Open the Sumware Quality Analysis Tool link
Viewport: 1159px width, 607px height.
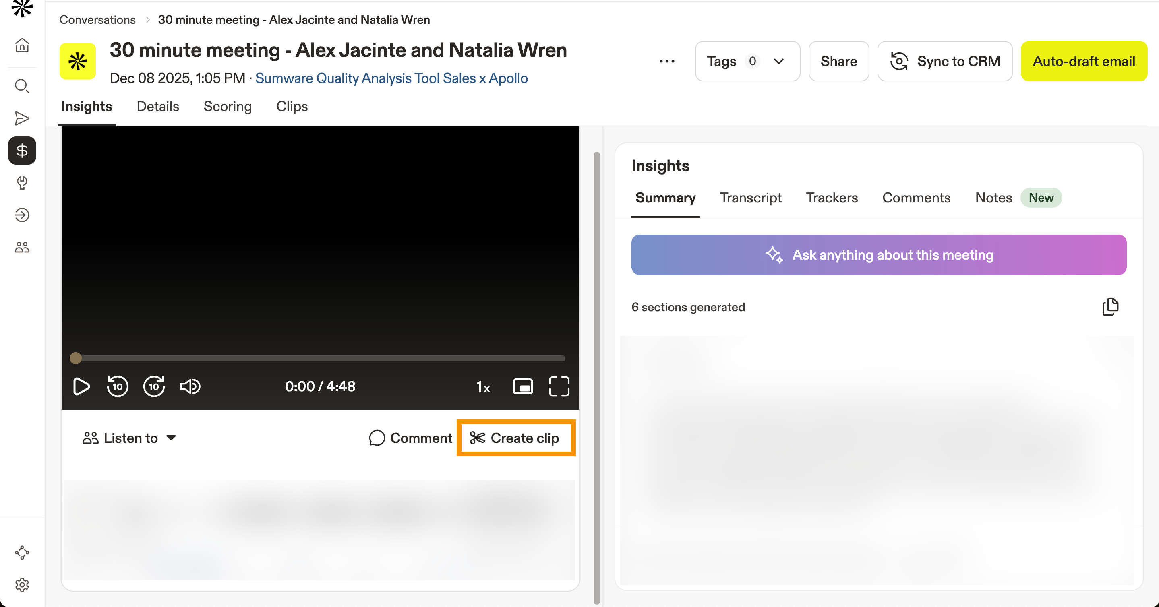(391, 78)
